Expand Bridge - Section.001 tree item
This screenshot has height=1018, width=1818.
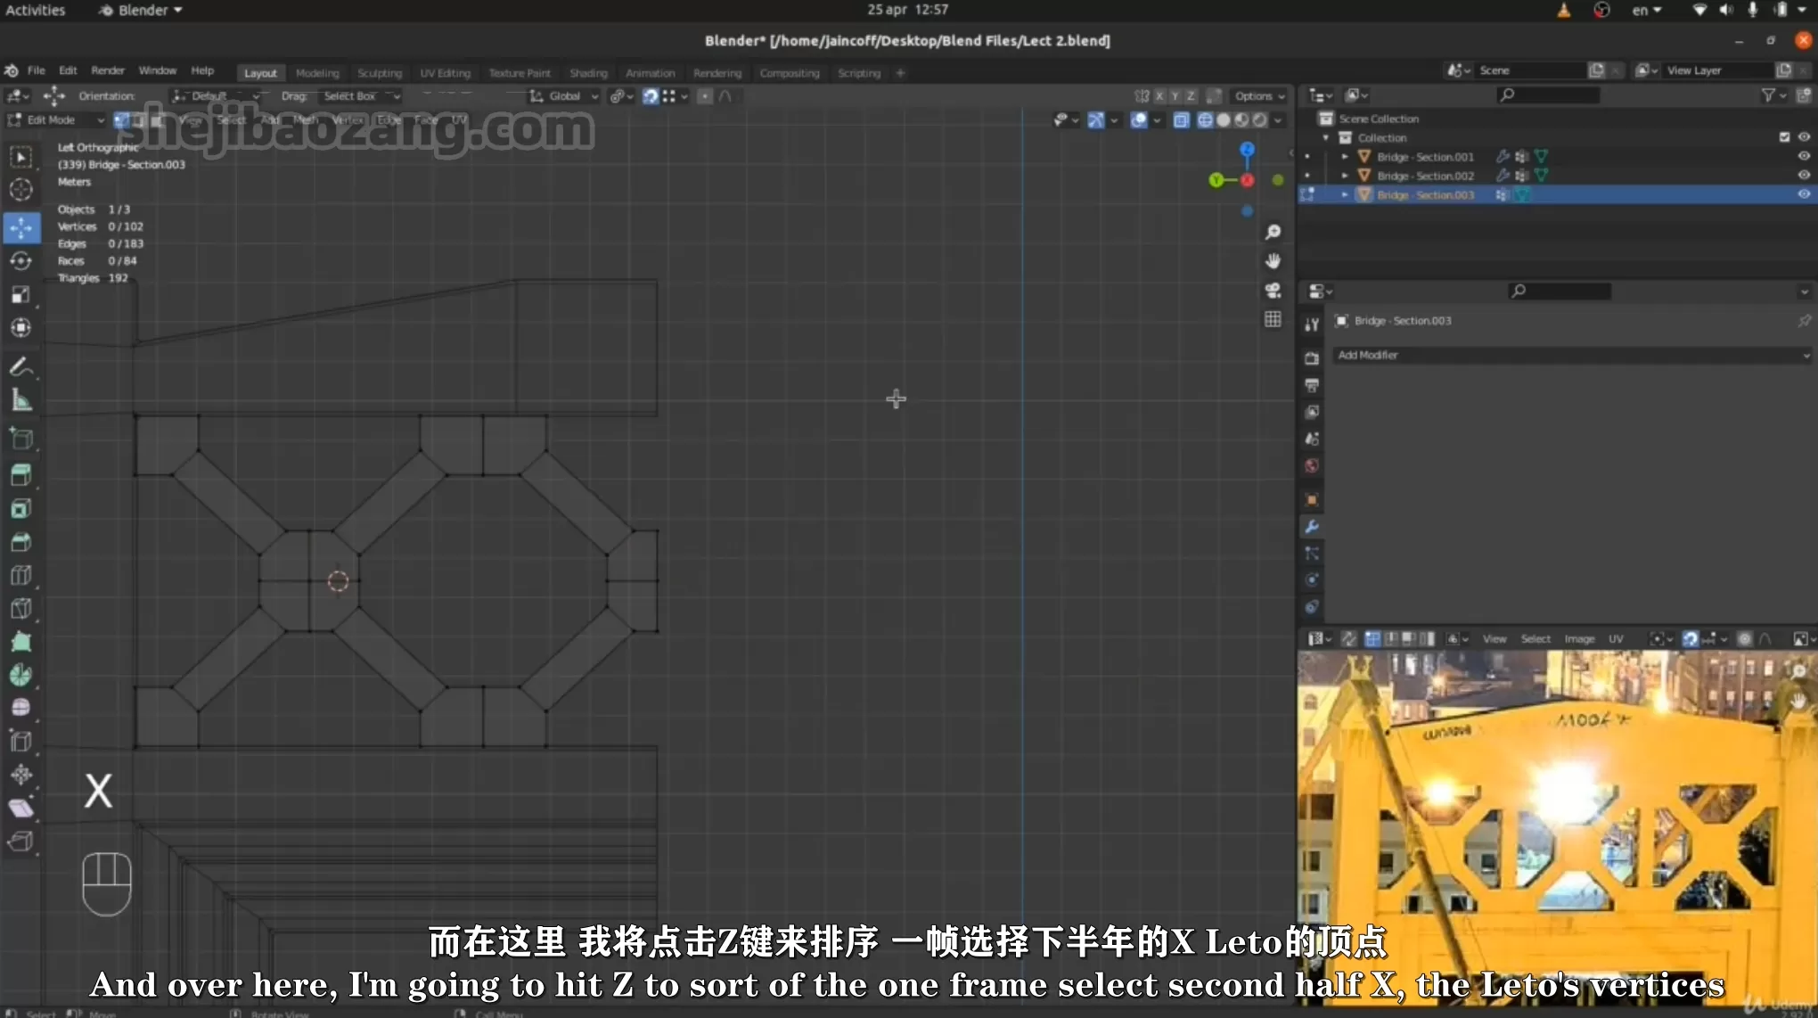pos(1345,157)
